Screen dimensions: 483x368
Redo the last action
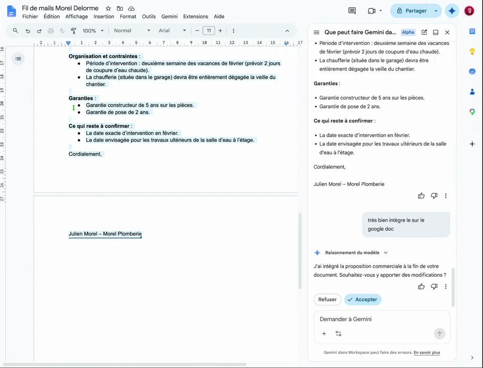pos(39,31)
